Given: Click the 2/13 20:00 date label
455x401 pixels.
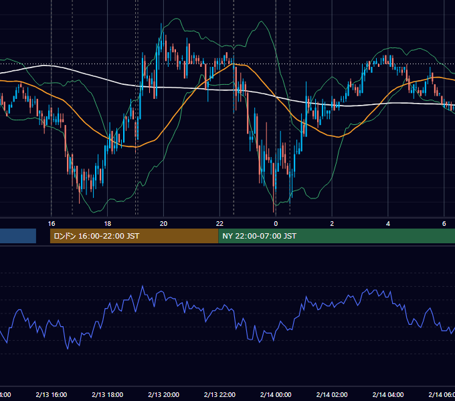Looking at the screenshot, I should [x=164, y=394].
